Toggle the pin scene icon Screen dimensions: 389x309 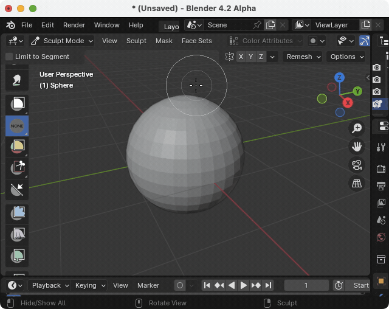257,25
